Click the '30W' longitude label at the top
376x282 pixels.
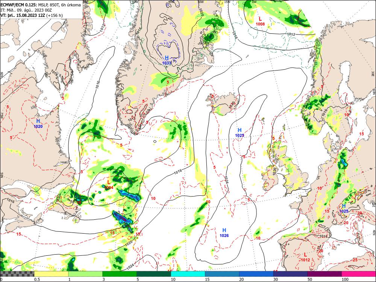tap(200, 2)
